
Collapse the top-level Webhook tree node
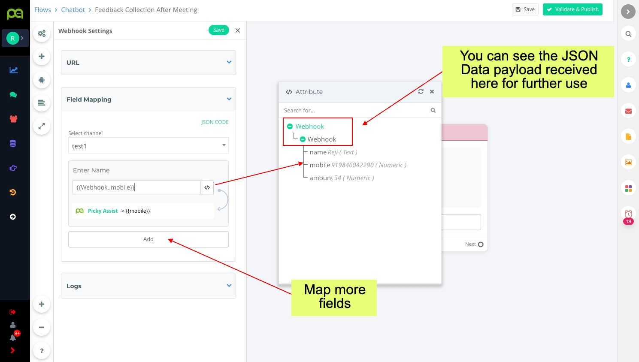pyautogui.click(x=290, y=127)
